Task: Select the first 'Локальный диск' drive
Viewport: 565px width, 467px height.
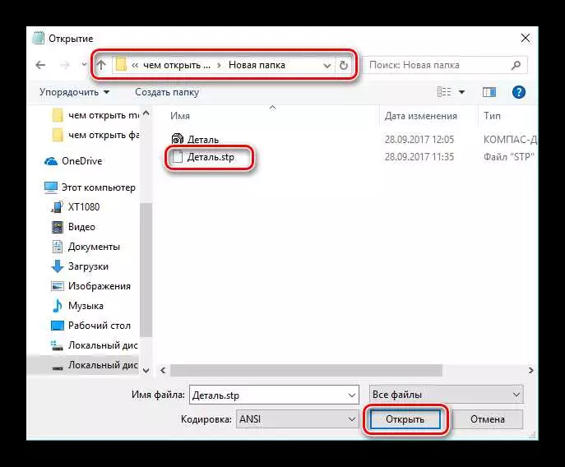Action: (95, 345)
